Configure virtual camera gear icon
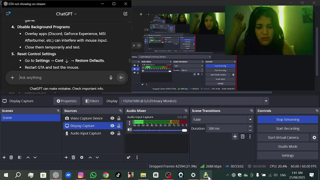The height and width of the screenshot is (180, 320). 314,137
